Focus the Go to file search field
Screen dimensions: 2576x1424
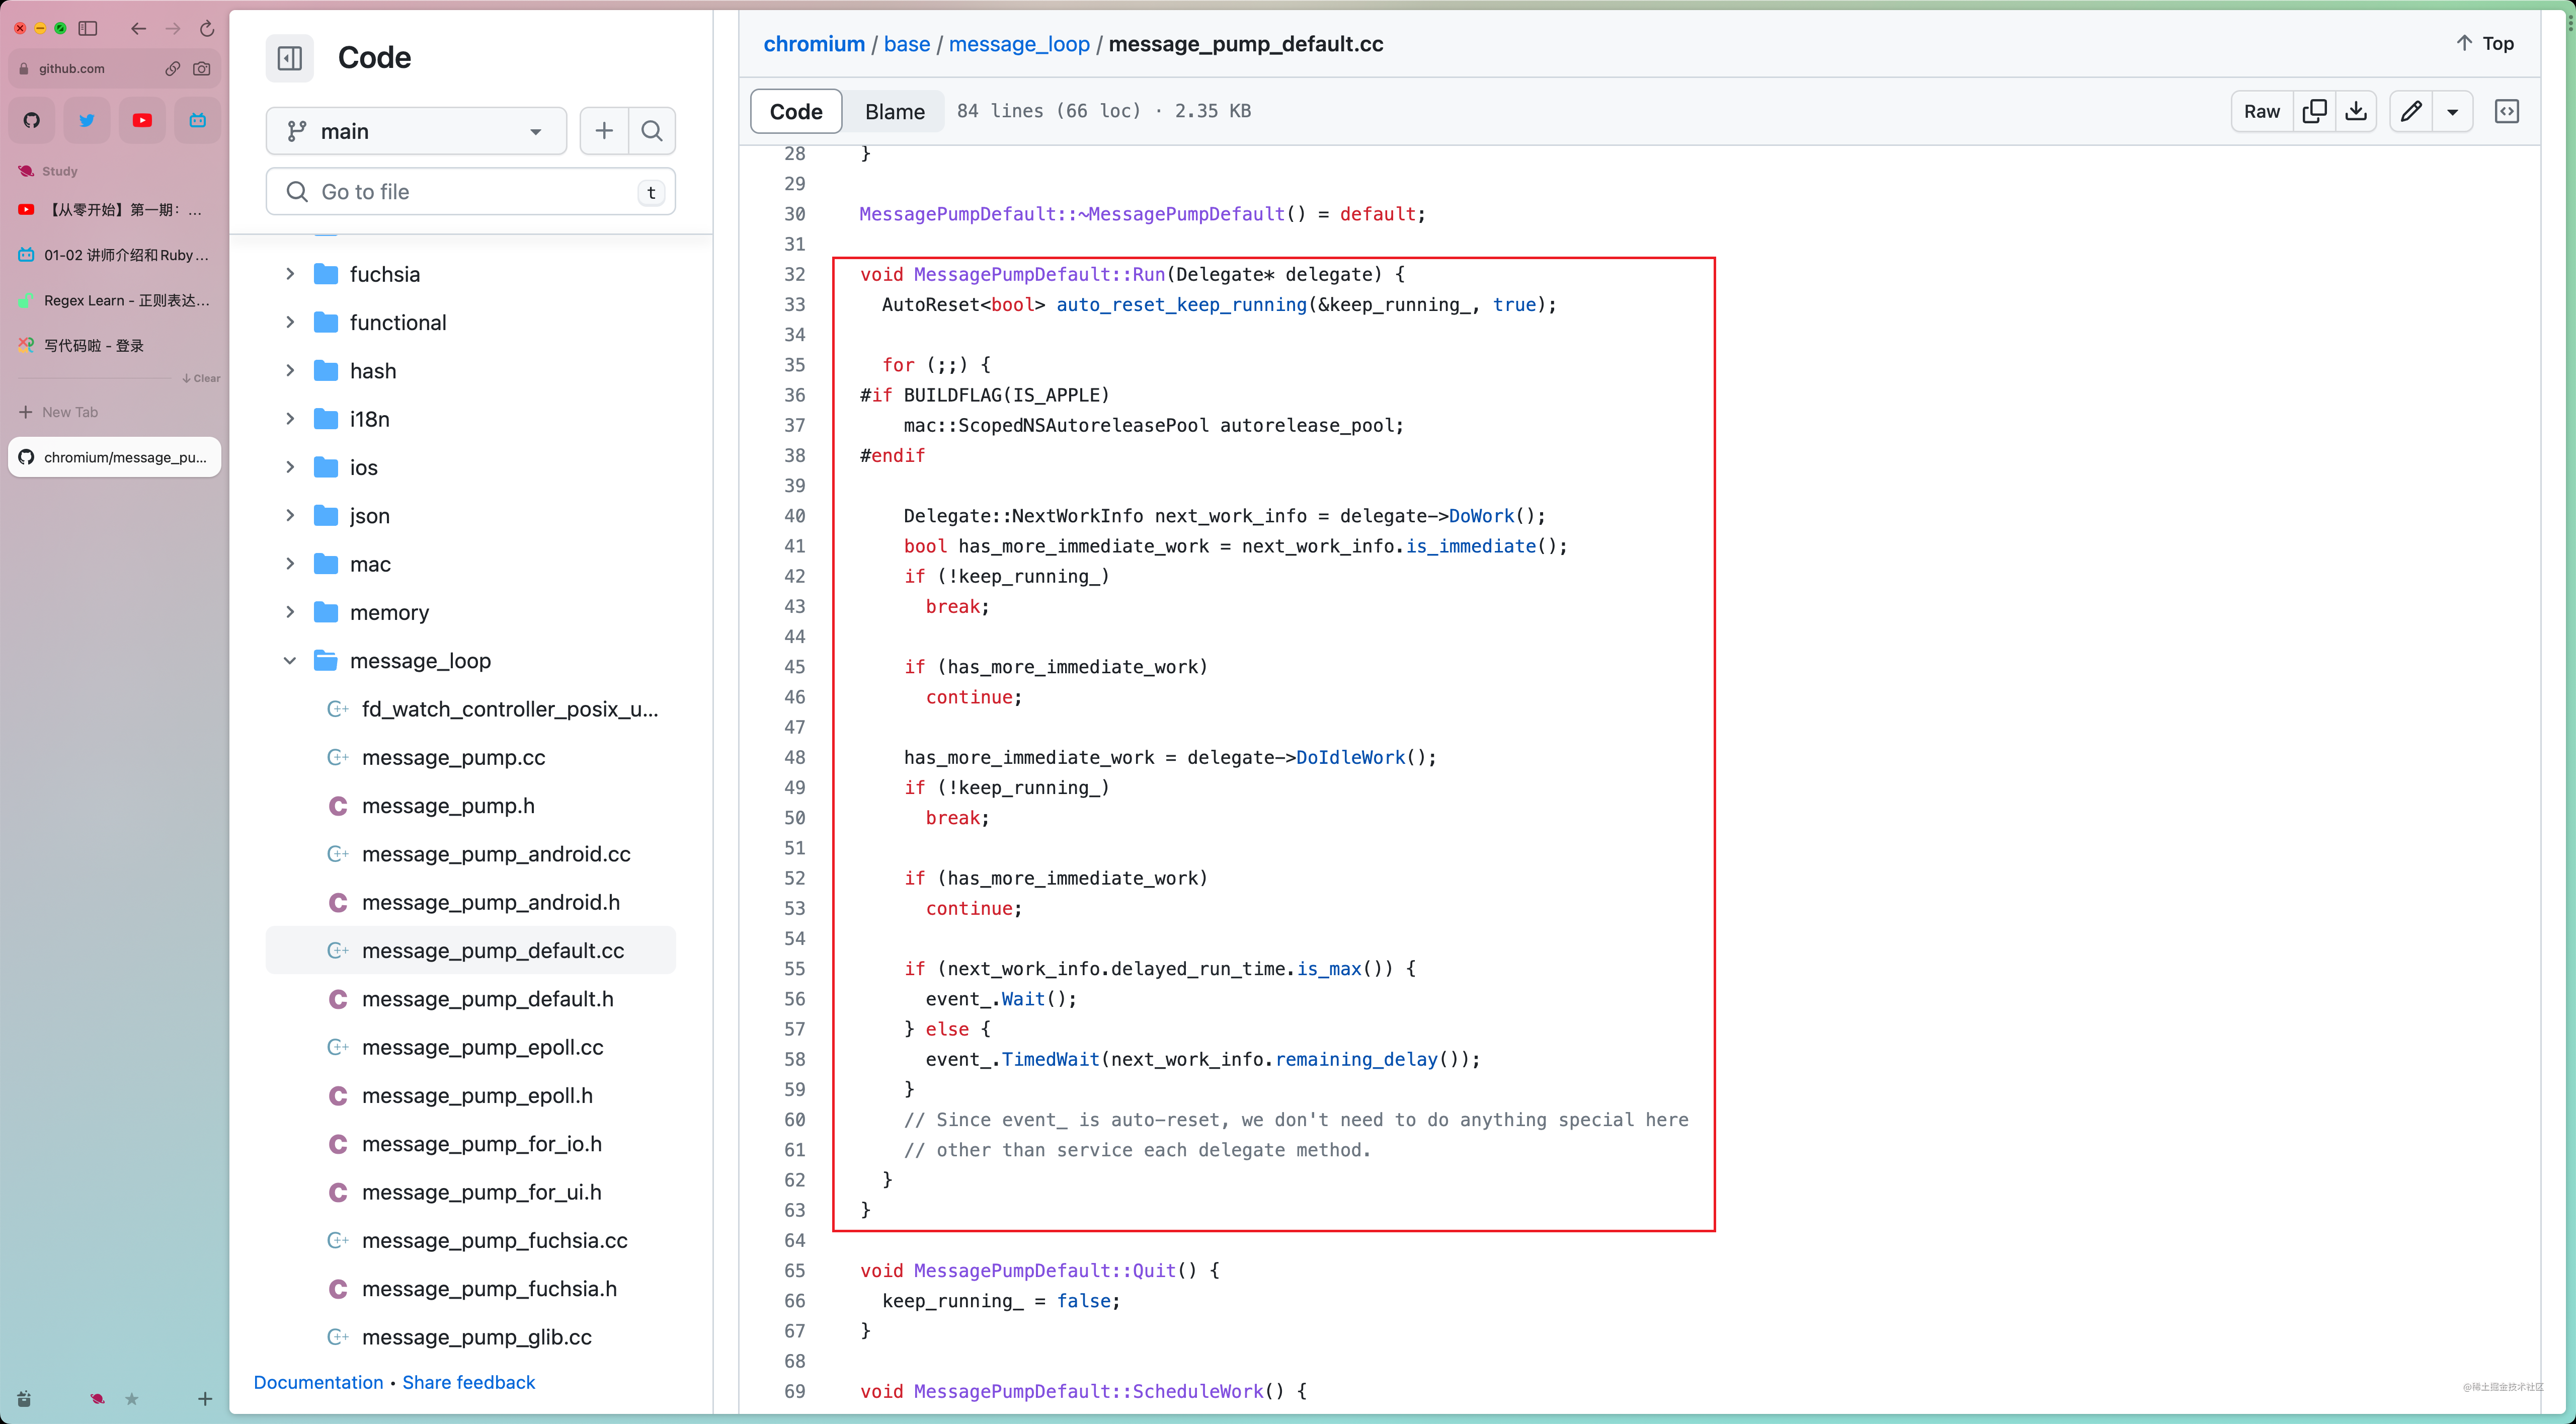(471, 191)
